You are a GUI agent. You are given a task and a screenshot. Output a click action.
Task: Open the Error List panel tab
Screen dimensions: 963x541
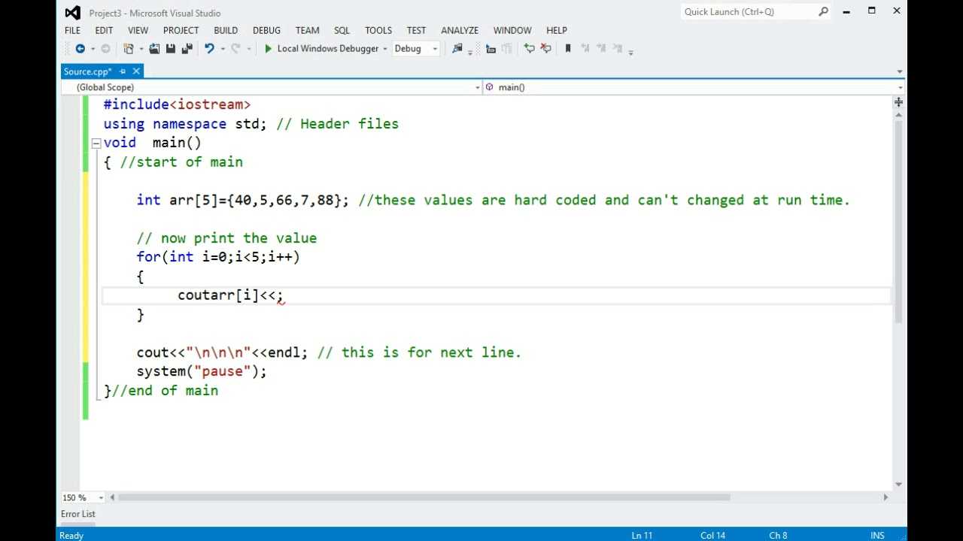click(78, 514)
